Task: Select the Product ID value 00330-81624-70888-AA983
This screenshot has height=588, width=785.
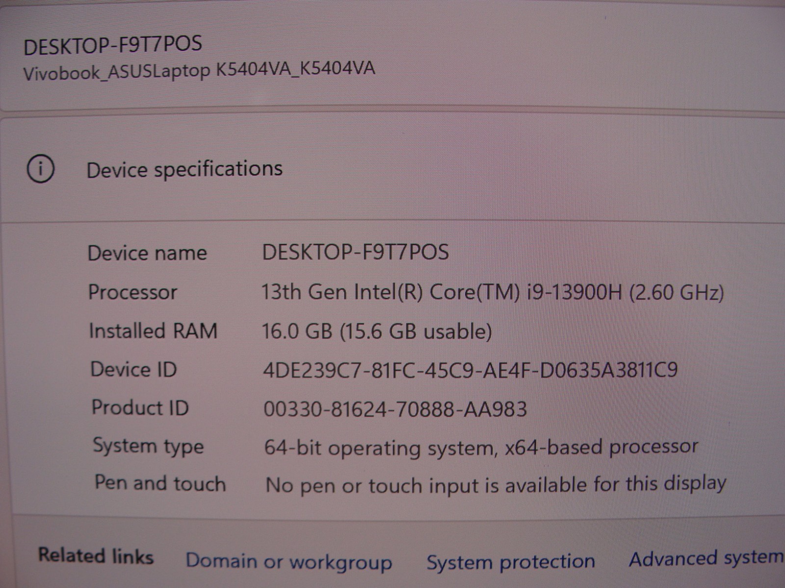Action: [395, 409]
